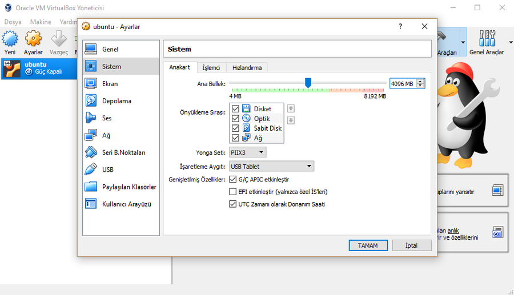
Task: Select Seri B.Noktaları settings
Action: point(123,152)
